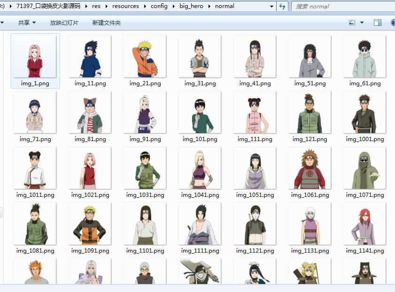This screenshot has height=292, width=395.
Task: Open the 共享 dropdown menu
Action: [26, 22]
